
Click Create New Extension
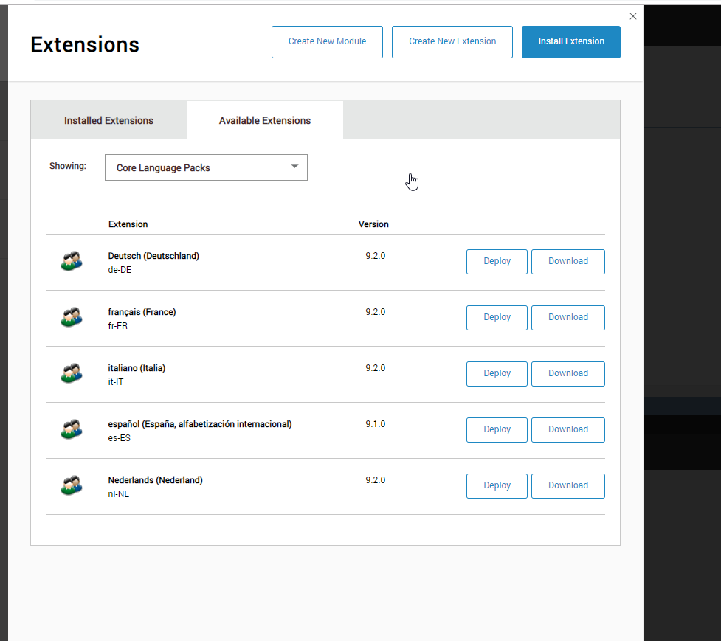(x=452, y=41)
